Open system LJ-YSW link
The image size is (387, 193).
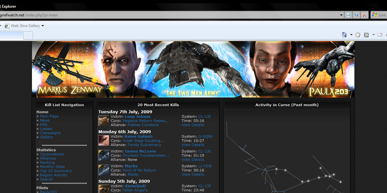204,166
